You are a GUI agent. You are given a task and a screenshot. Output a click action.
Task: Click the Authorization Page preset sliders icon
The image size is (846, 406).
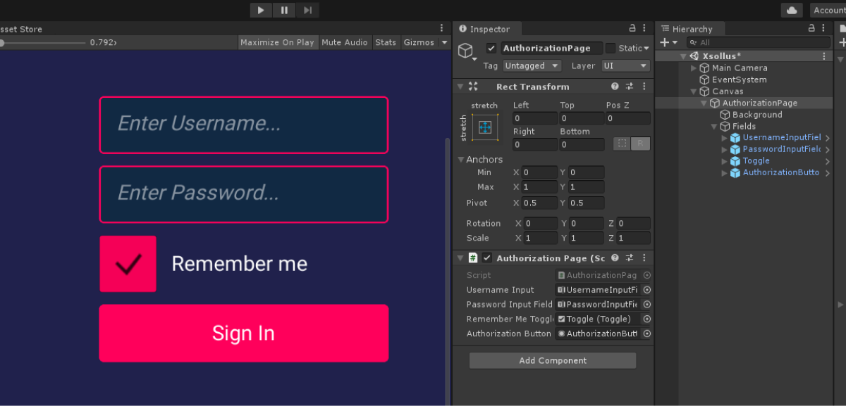pos(630,258)
